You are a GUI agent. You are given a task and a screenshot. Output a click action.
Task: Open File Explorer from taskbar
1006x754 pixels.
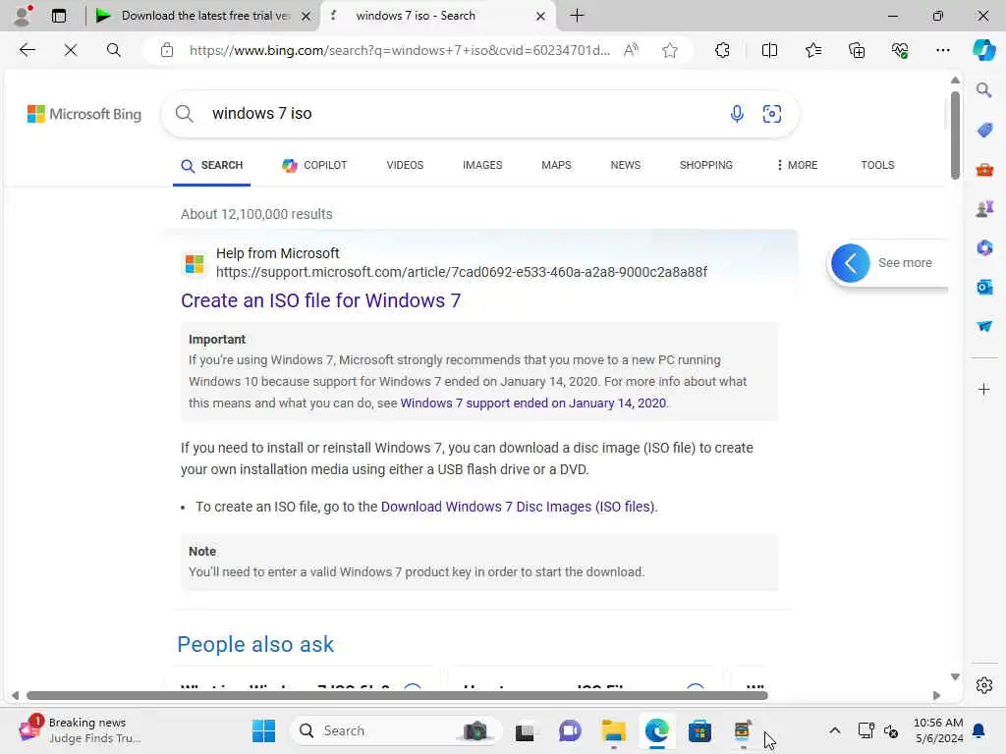click(613, 730)
